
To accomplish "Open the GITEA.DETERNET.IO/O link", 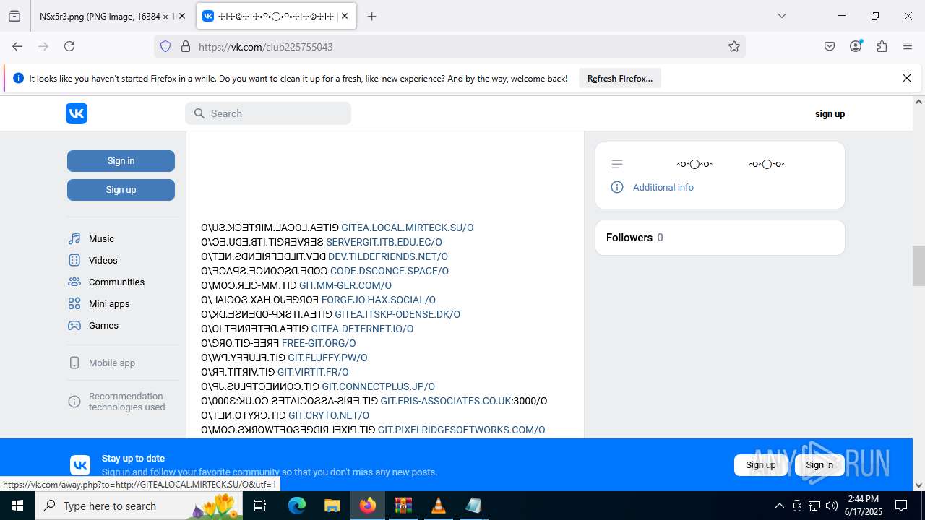I will tap(362, 329).
